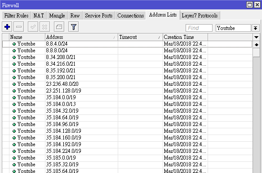Select the Youtube list combo box field
The width and height of the screenshot is (262, 173).
pyautogui.click(x=233, y=28)
